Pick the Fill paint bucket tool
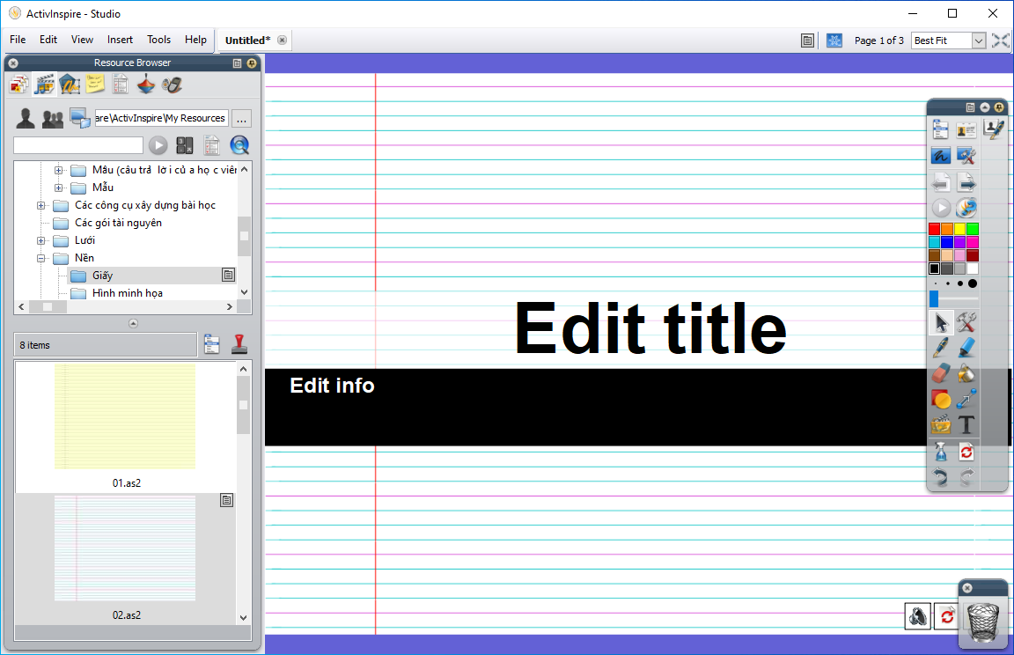Viewport: 1014px width, 655px height. coord(966,373)
